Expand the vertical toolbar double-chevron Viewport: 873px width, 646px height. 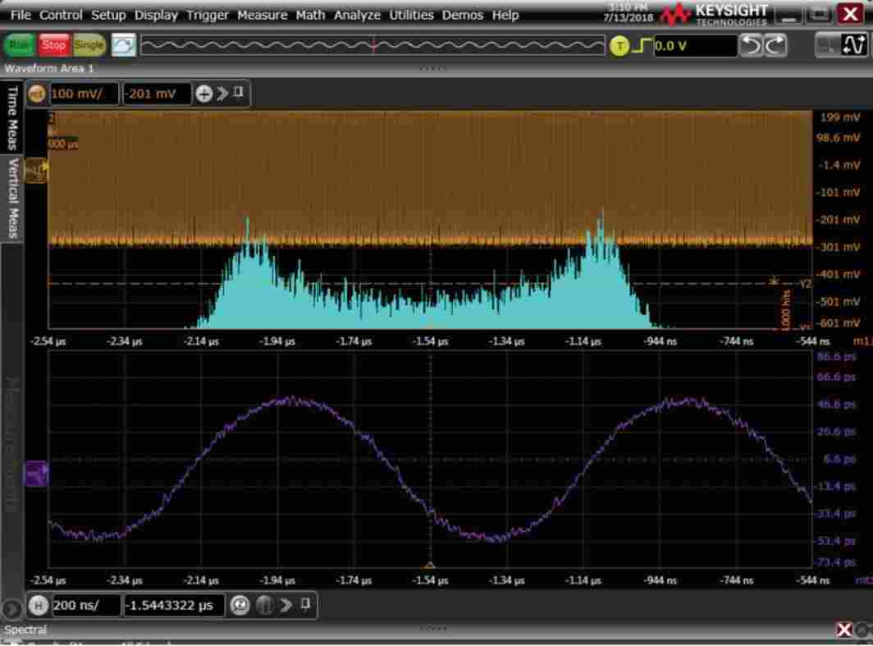click(x=222, y=94)
